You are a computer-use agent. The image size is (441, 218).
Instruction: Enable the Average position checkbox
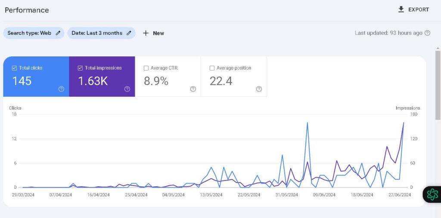pyautogui.click(x=212, y=68)
